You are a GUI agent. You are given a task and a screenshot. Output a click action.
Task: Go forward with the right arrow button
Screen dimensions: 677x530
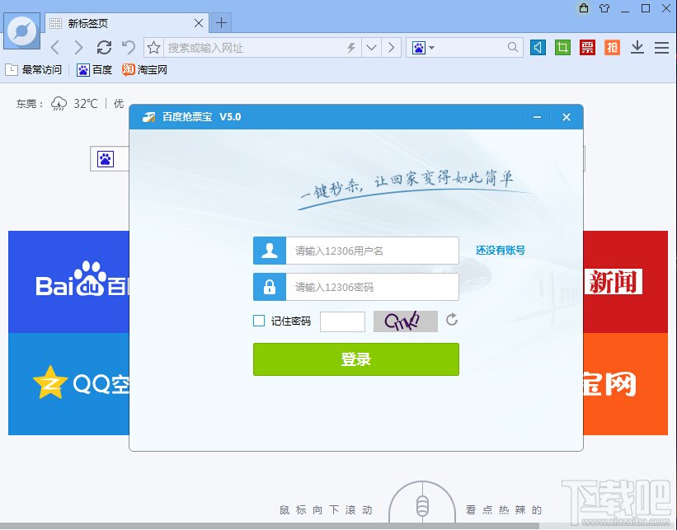78,47
